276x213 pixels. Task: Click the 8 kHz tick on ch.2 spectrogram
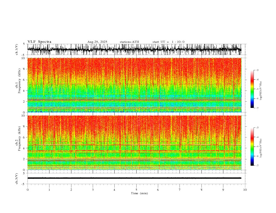[x=24, y=127]
